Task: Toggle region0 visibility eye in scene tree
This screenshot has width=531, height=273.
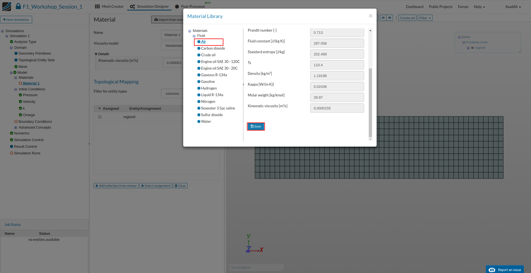Action: click(x=473, y=48)
